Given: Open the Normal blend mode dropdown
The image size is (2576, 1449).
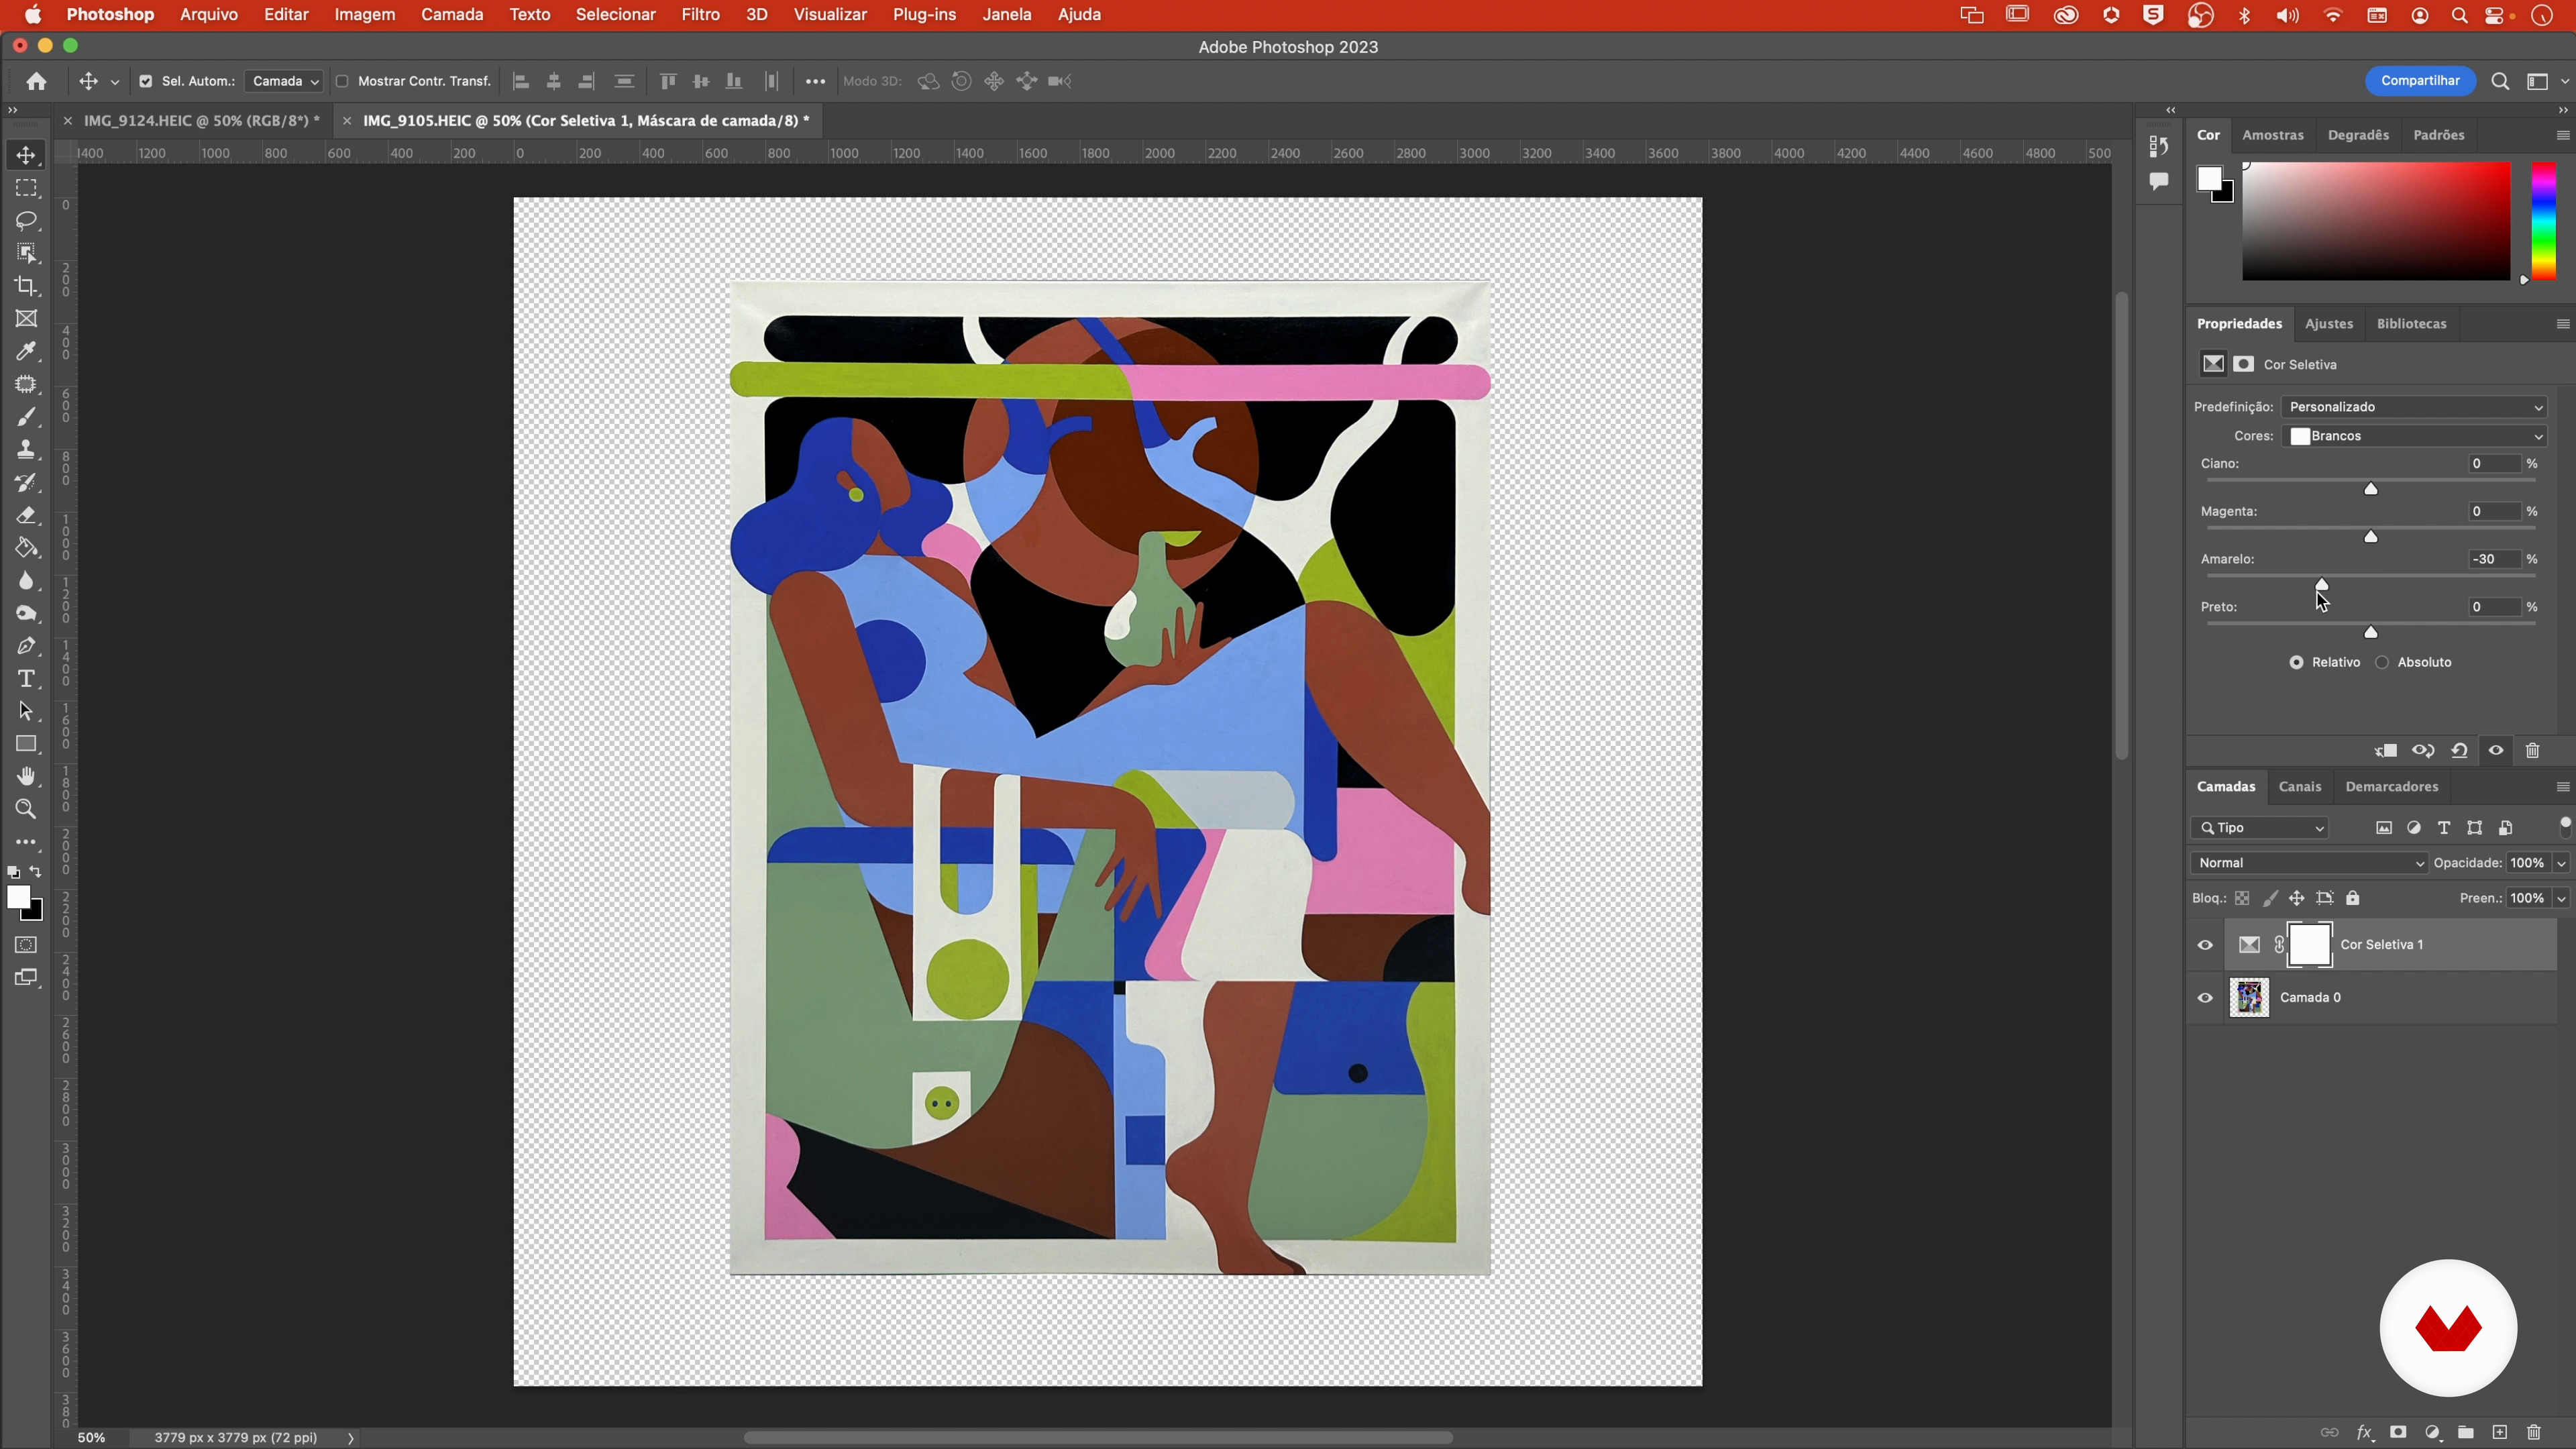Looking at the screenshot, I should pyautogui.click(x=2308, y=863).
